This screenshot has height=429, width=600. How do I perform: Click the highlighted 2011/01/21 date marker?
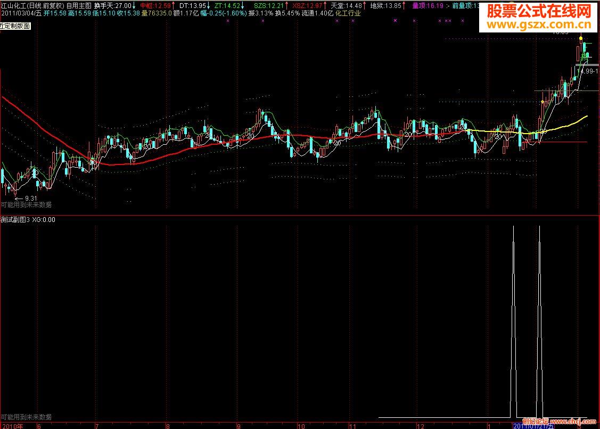pos(533,426)
